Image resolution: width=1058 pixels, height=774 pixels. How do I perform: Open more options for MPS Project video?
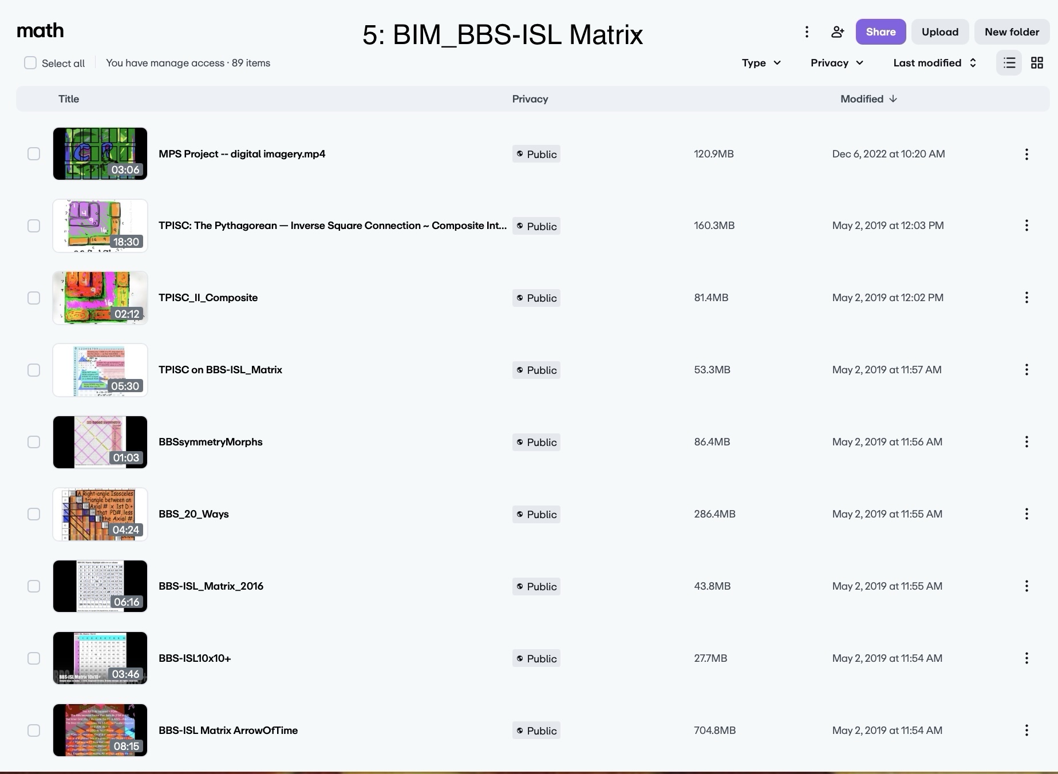click(1027, 154)
